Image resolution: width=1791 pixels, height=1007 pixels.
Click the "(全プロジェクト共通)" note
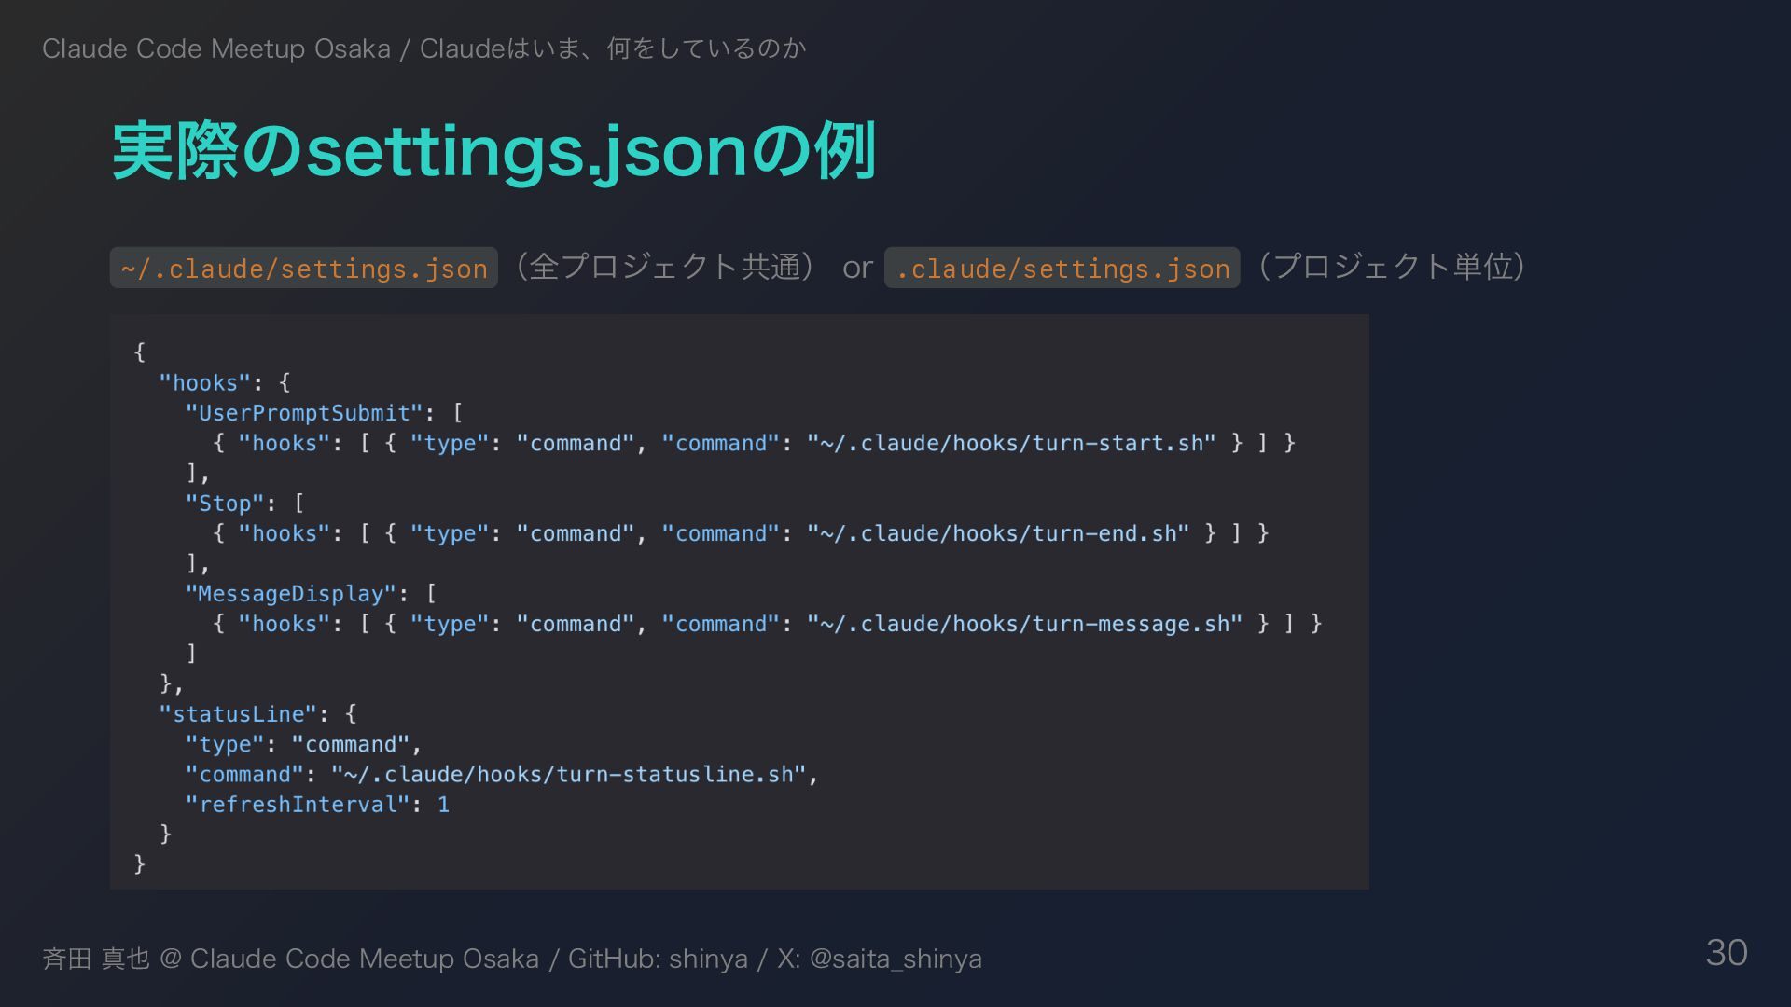pyautogui.click(x=666, y=268)
